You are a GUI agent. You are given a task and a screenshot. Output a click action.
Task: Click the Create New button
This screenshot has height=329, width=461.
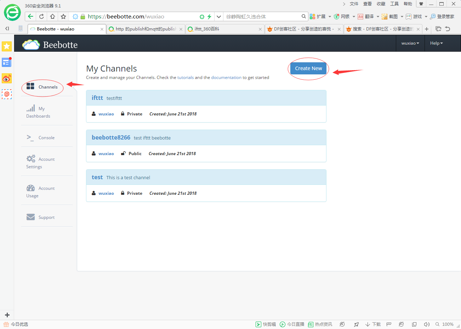click(308, 68)
